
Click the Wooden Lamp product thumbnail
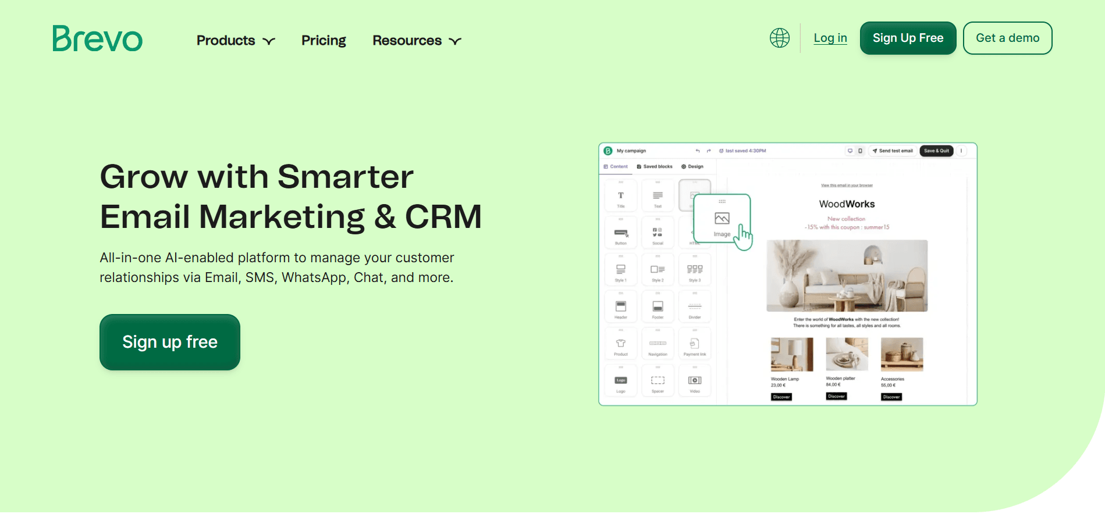(792, 354)
